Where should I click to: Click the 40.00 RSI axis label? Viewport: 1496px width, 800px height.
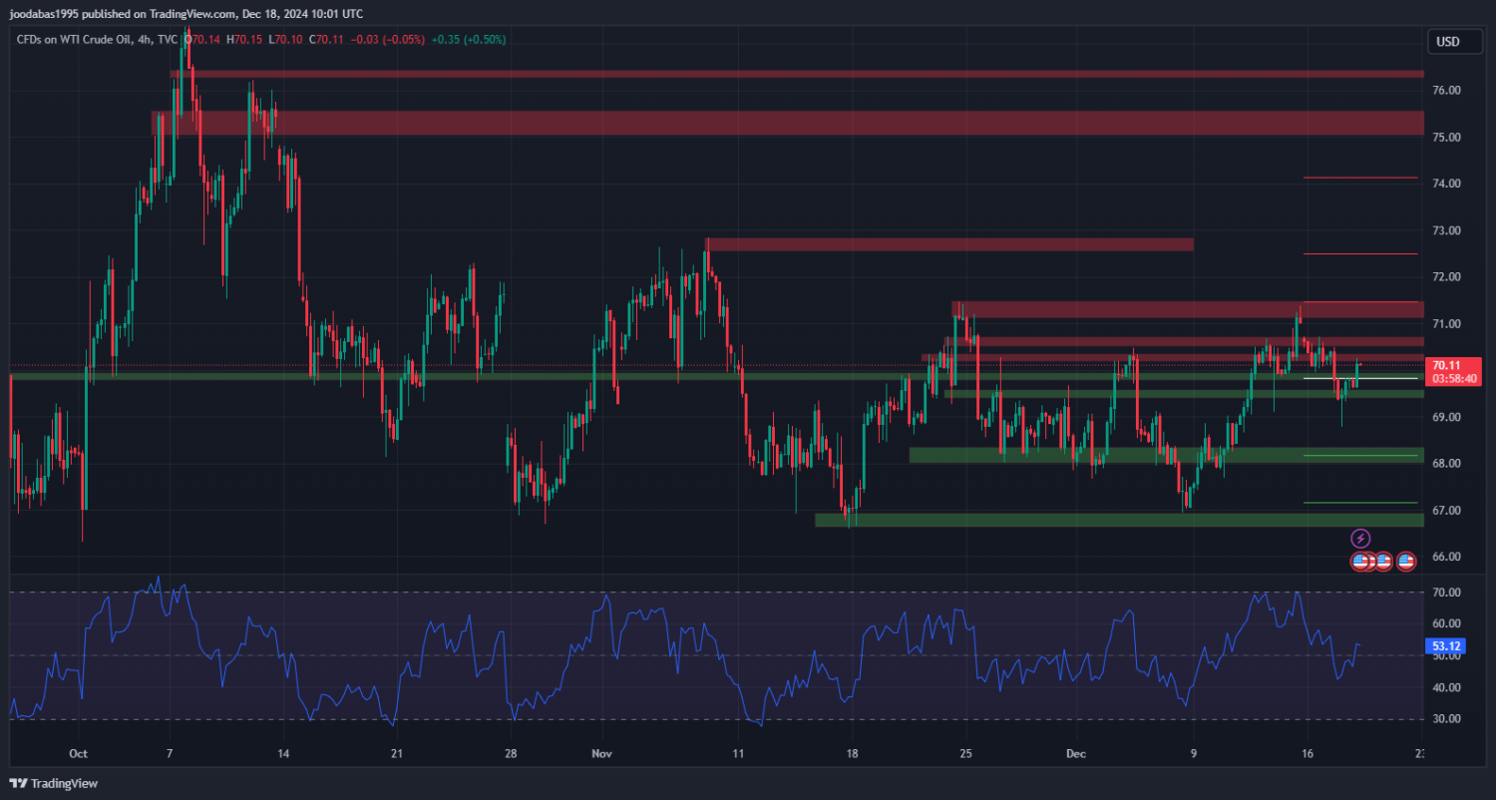coord(1446,687)
